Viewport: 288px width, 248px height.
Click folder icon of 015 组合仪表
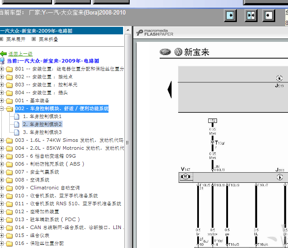click(9, 236)
